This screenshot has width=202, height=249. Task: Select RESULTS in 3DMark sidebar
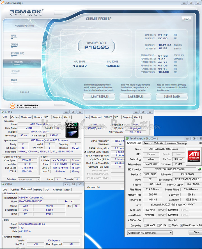pyautogui.click(x=22, y=64)
